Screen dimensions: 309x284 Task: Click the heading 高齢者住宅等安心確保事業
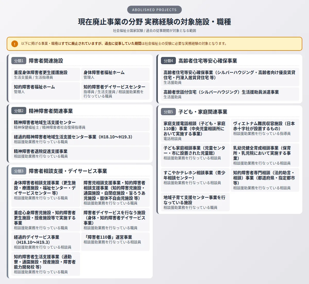pos(208,61)
